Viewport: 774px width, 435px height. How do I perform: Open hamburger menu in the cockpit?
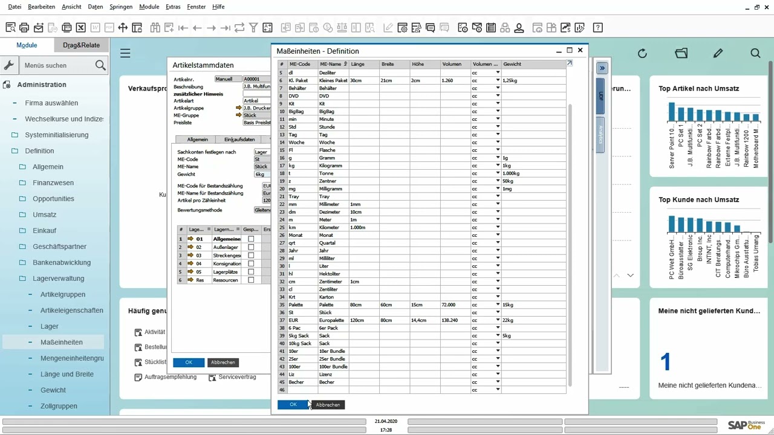[x=125, y=53]
